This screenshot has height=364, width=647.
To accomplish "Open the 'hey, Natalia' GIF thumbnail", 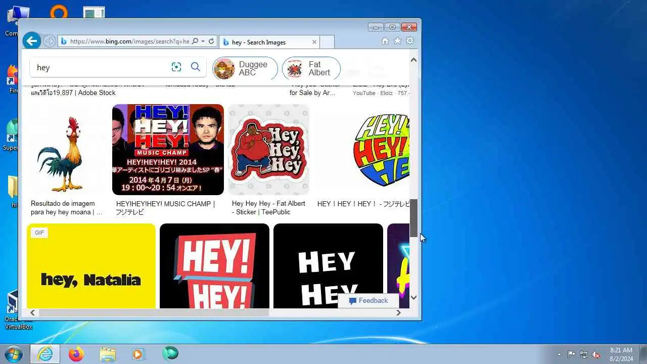I will pyautogui.click(x=91, y=266).
